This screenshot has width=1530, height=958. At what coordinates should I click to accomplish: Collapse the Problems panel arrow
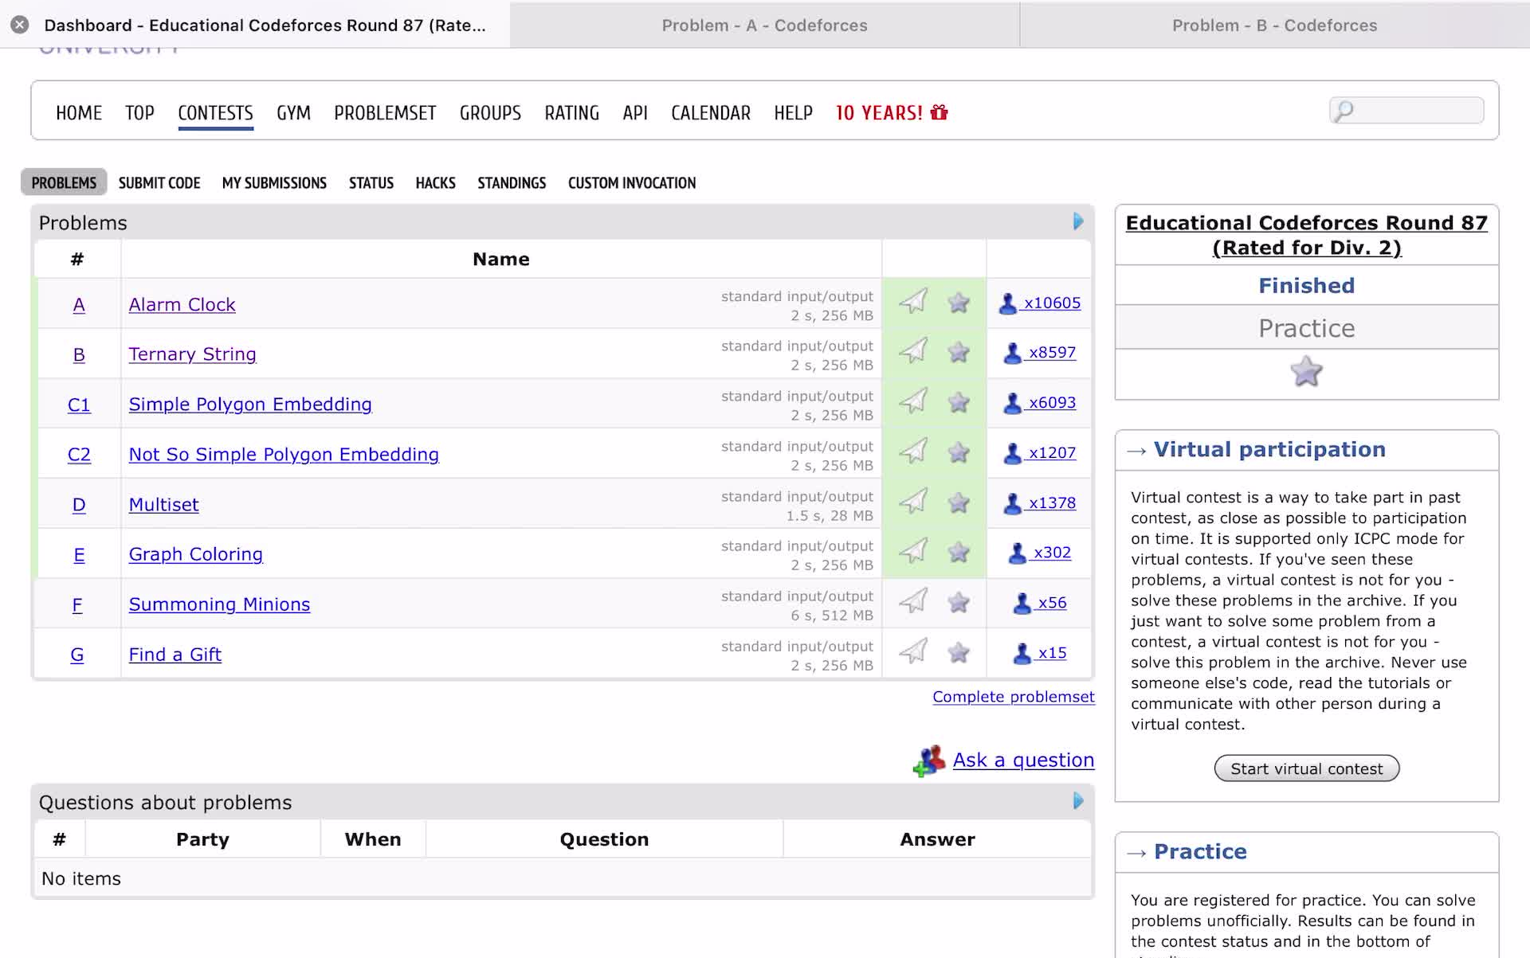(x=1077, y=221)
